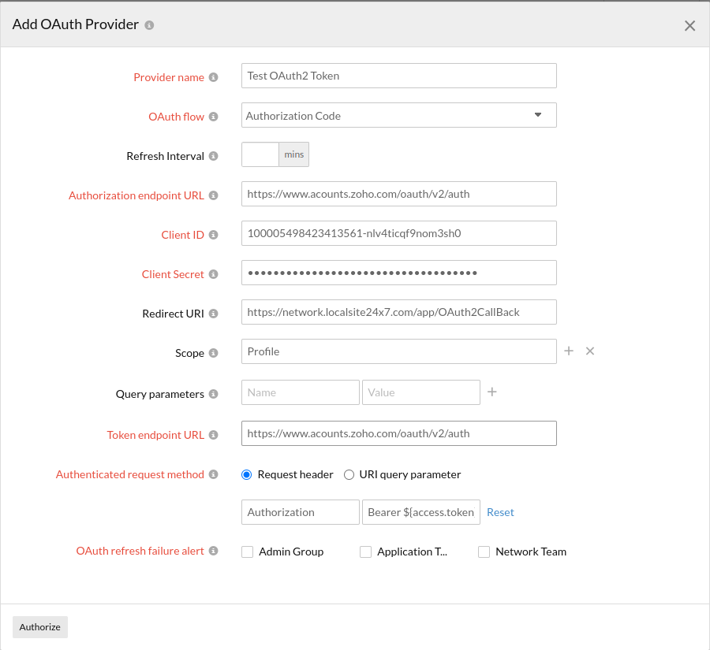Click inside the Provider name field

pos(398,76)
